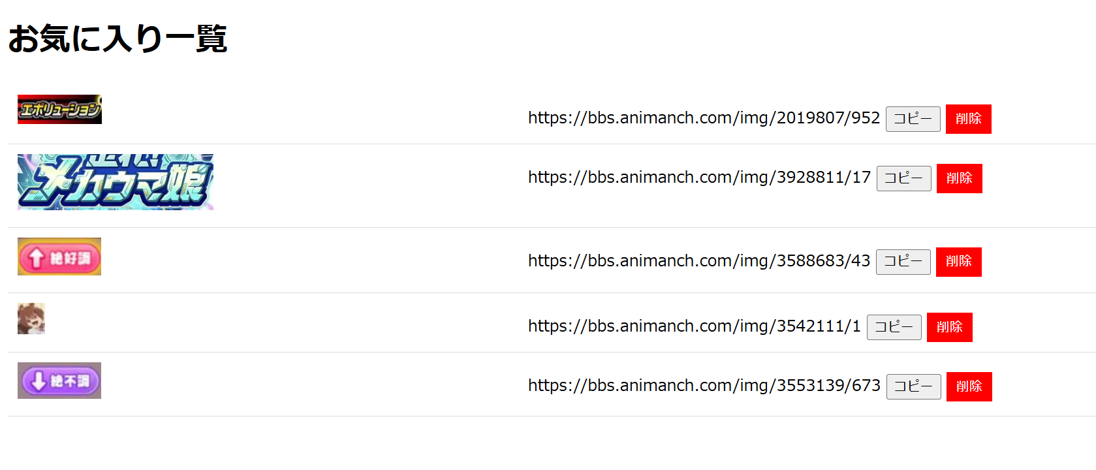Click the エボリューション banner thumbnail
Image resolution: width=1096 pixels, height=470 pixels.
(x=59, y=109)
